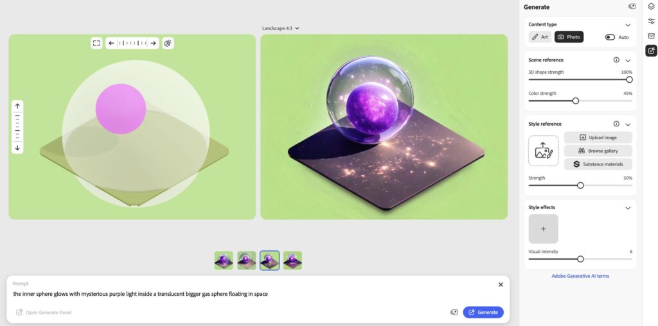This screenshot has width=658, height=326.
Task: Click the Scene reference info icon
Action: tap(616, 60)
